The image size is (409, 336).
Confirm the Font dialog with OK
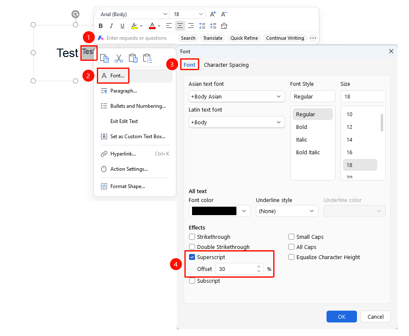342,317
